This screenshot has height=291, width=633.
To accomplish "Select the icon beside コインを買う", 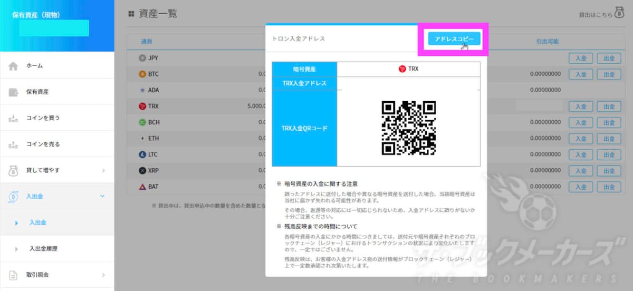I will click(14, 118).
